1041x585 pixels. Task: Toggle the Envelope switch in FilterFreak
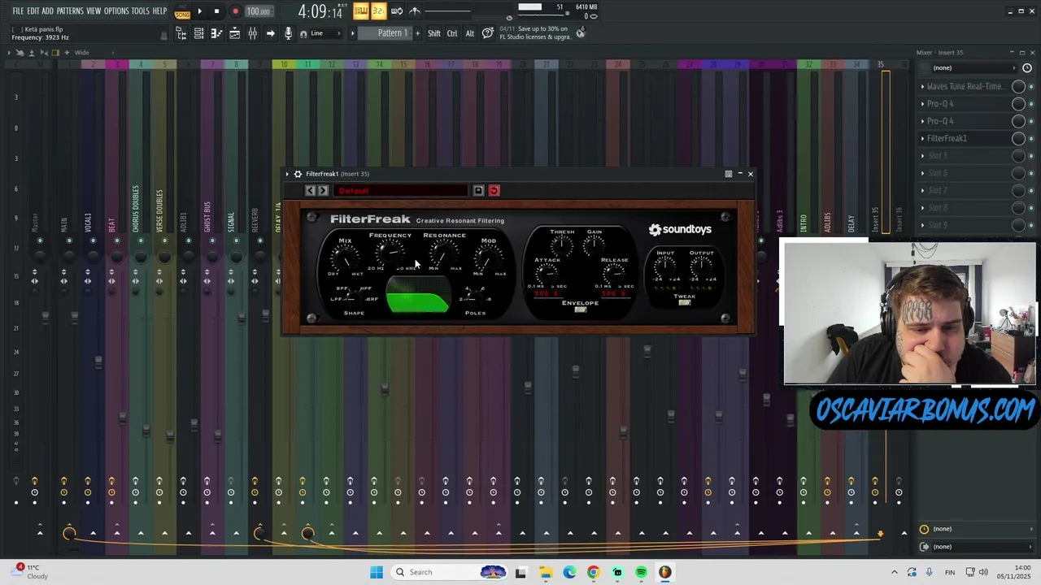581,310
